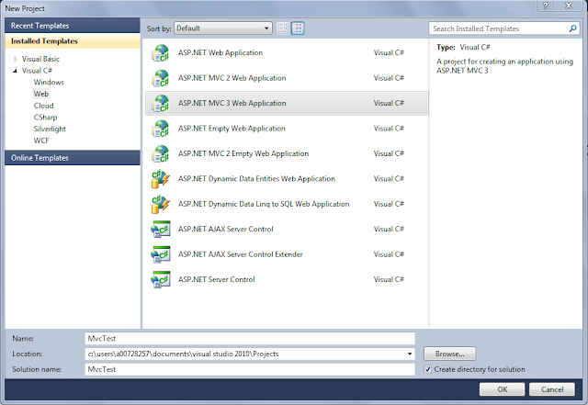This screenshot has width=588, height=405.
Task: Open the Sort by Default dropdown
Action: click(222, 28)
